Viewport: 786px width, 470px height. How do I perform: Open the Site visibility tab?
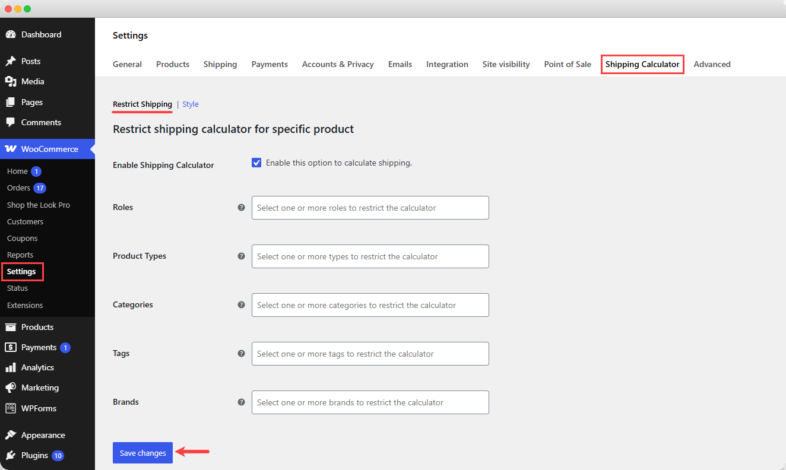(506, 64)
